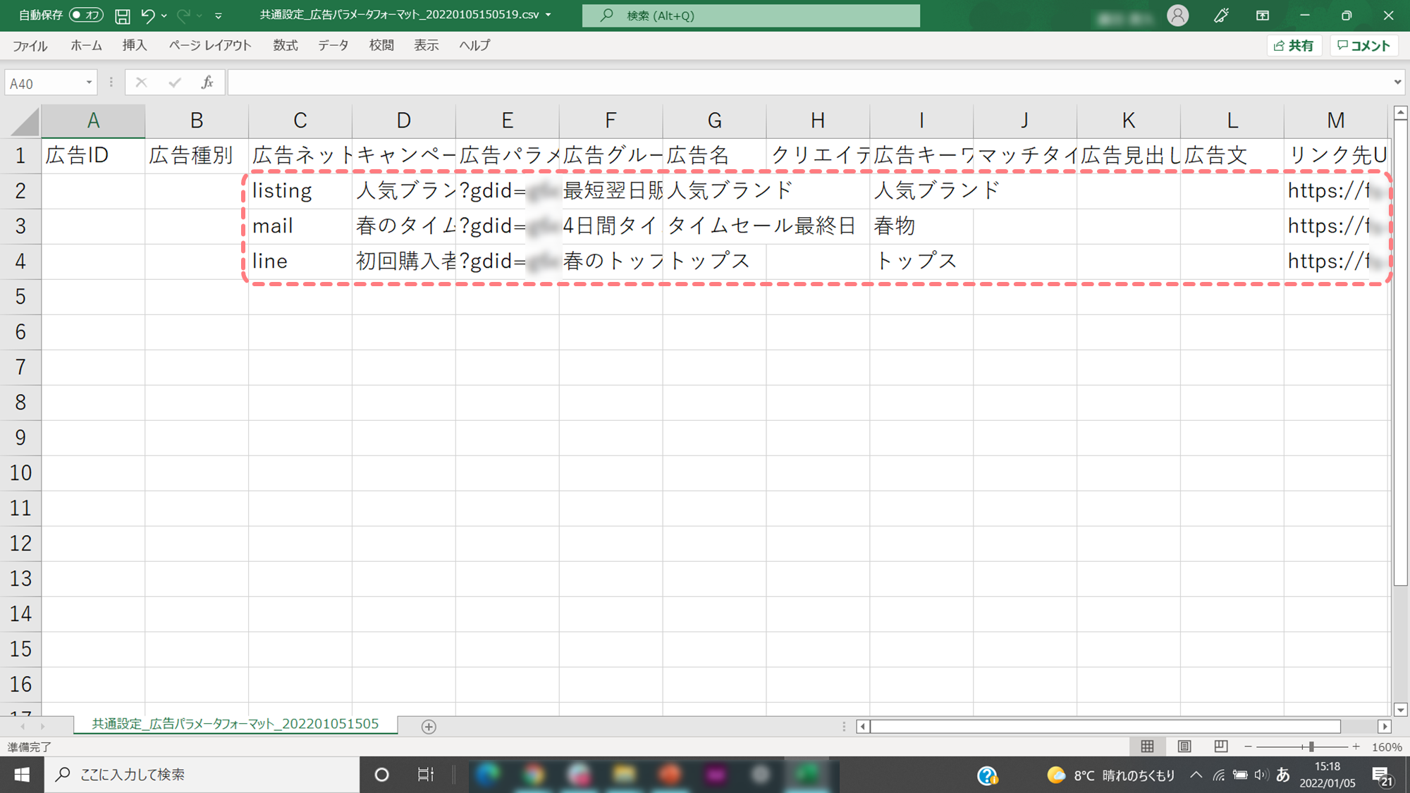1410x793 pixels.
Task: Open the 挿入 ribbon tab
Action: (x=135, y=46)
